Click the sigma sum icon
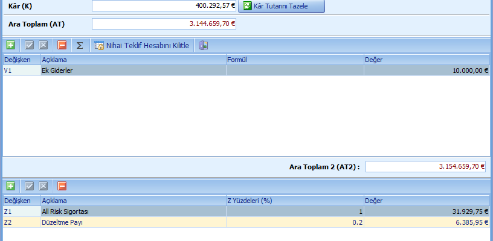This screenshot has height=241, width=493. 80,45
